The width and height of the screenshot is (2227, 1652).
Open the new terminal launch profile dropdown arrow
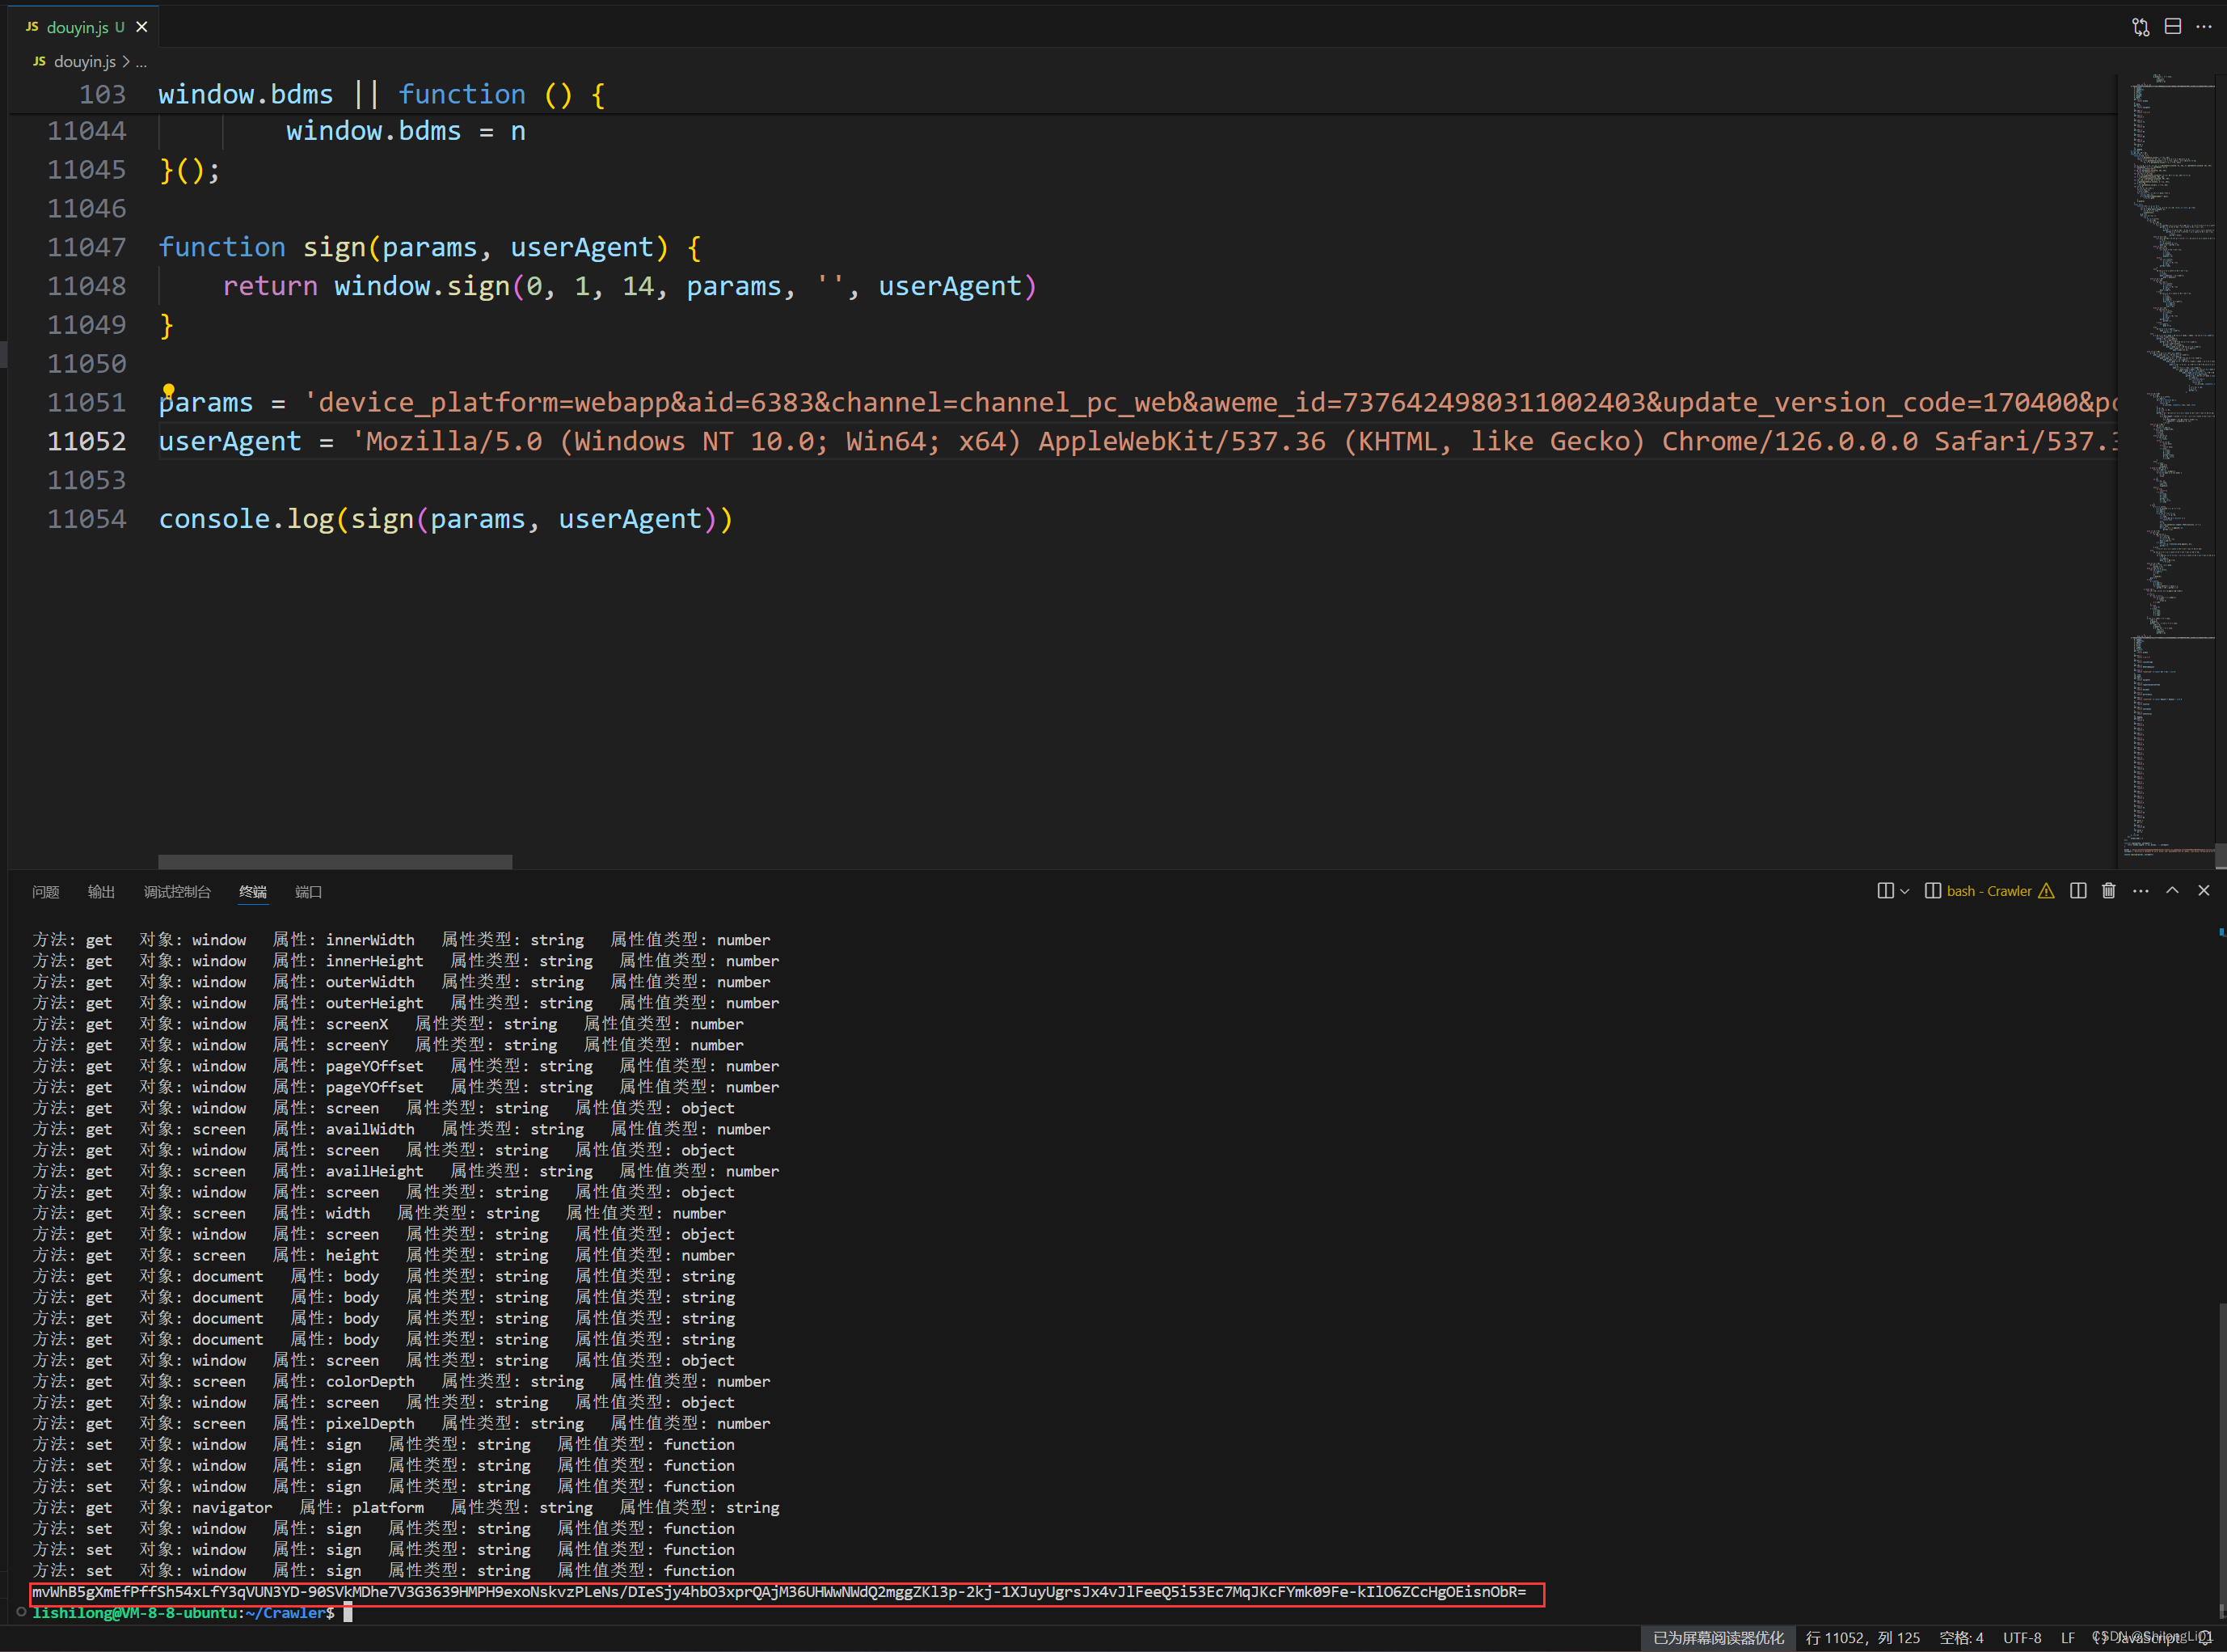pos(1904,891)
